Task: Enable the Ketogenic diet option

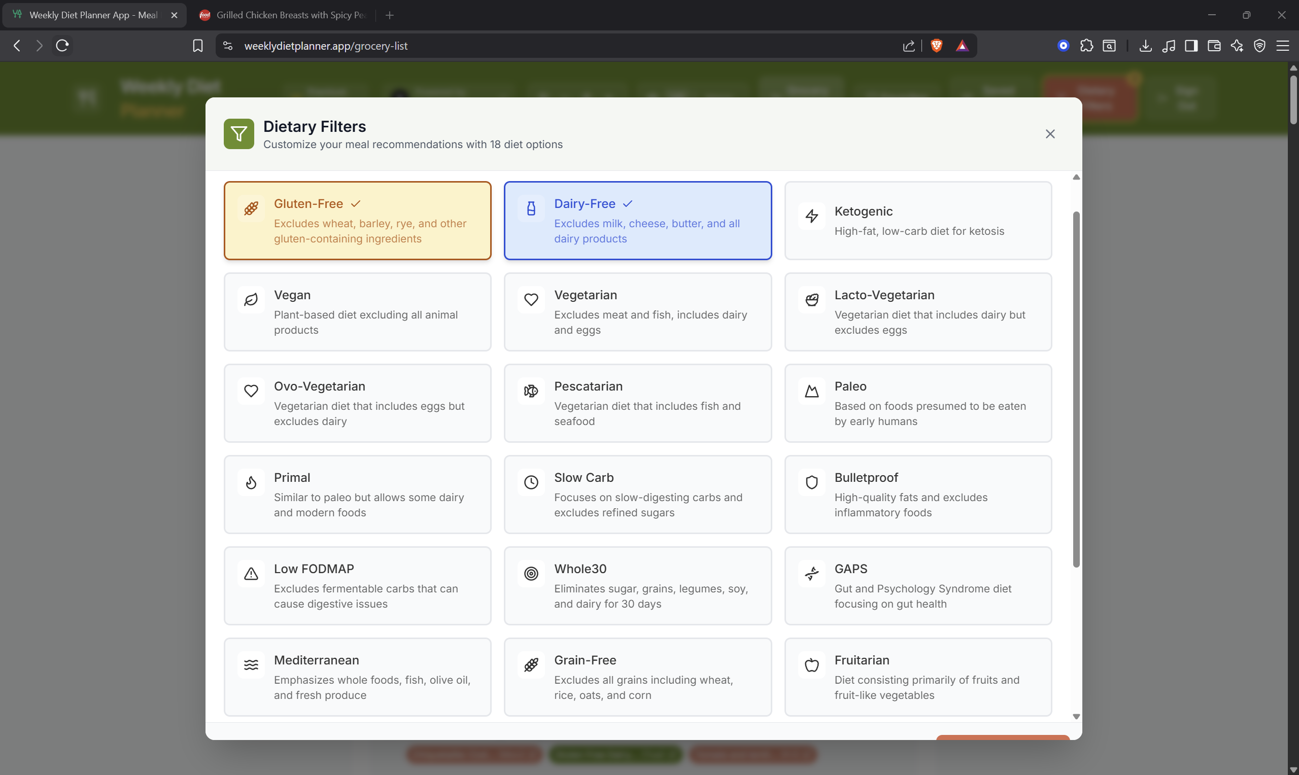Action: click(x=918, y=221)
